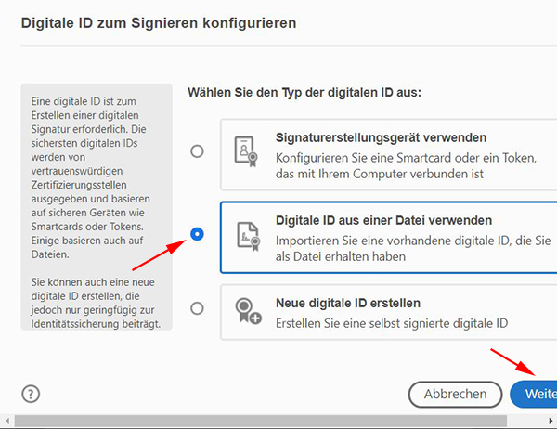Choose the Neue digitale ID erstellen radio button
557x429 pixels.
pos(197,308)
